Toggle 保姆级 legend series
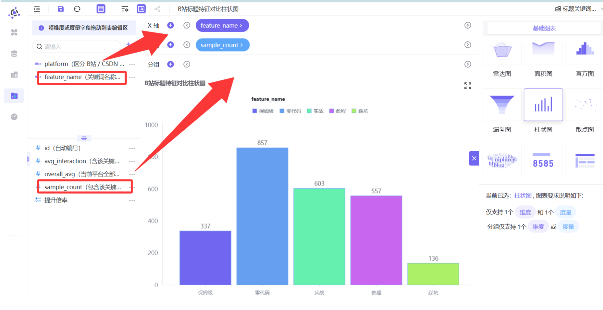 coord(263,111)
